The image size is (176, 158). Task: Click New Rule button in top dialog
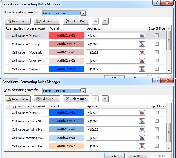18,21
